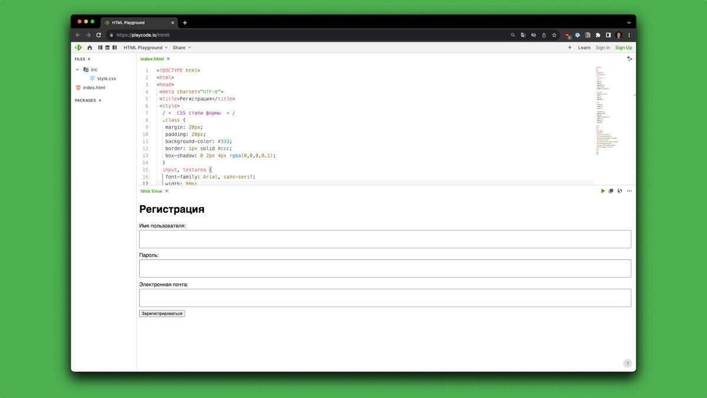
Task: Open the Chrome three-dots menu
Action: coord(629,35)
